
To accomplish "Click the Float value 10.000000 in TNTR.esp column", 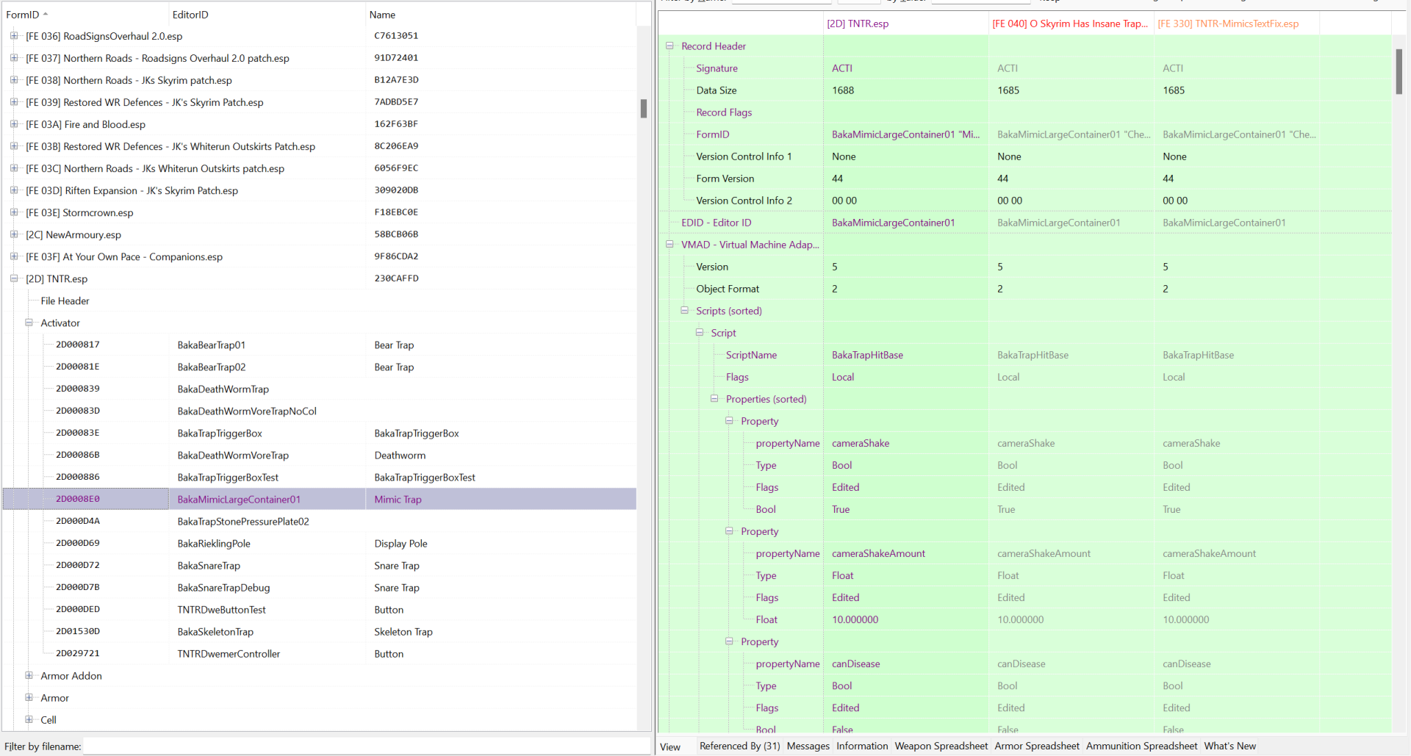I will point(855,619).
